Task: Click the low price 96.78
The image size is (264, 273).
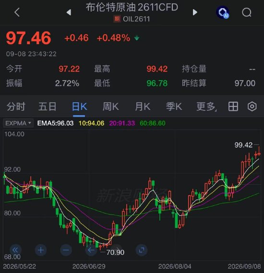Action: [x=157, y=83]
